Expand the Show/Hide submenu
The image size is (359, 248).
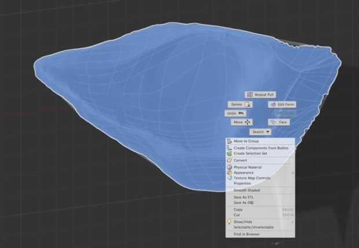tap(261, 222)
